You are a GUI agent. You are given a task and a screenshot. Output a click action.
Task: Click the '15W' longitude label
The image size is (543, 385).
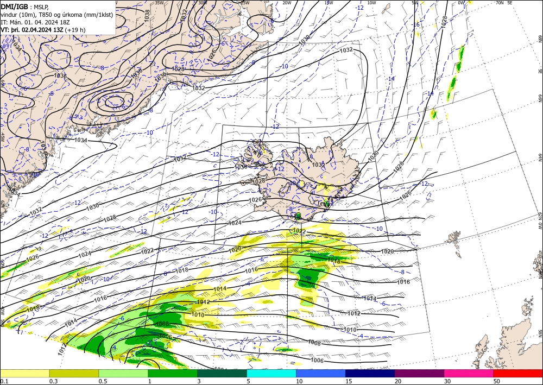pos(329,2)
